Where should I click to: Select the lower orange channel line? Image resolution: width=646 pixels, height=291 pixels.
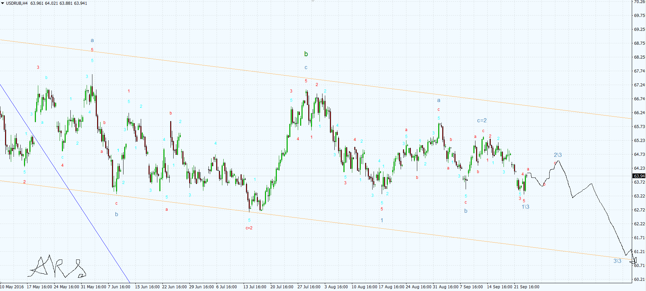point(316,220)
